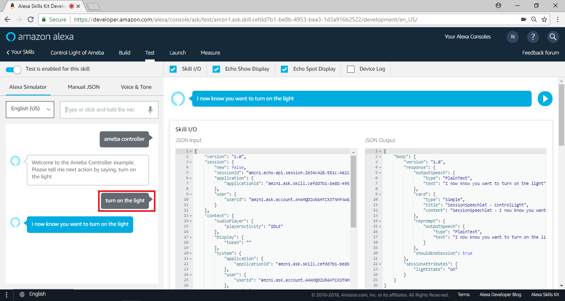Click Control Light of Ameba skill name

(77, 53)
